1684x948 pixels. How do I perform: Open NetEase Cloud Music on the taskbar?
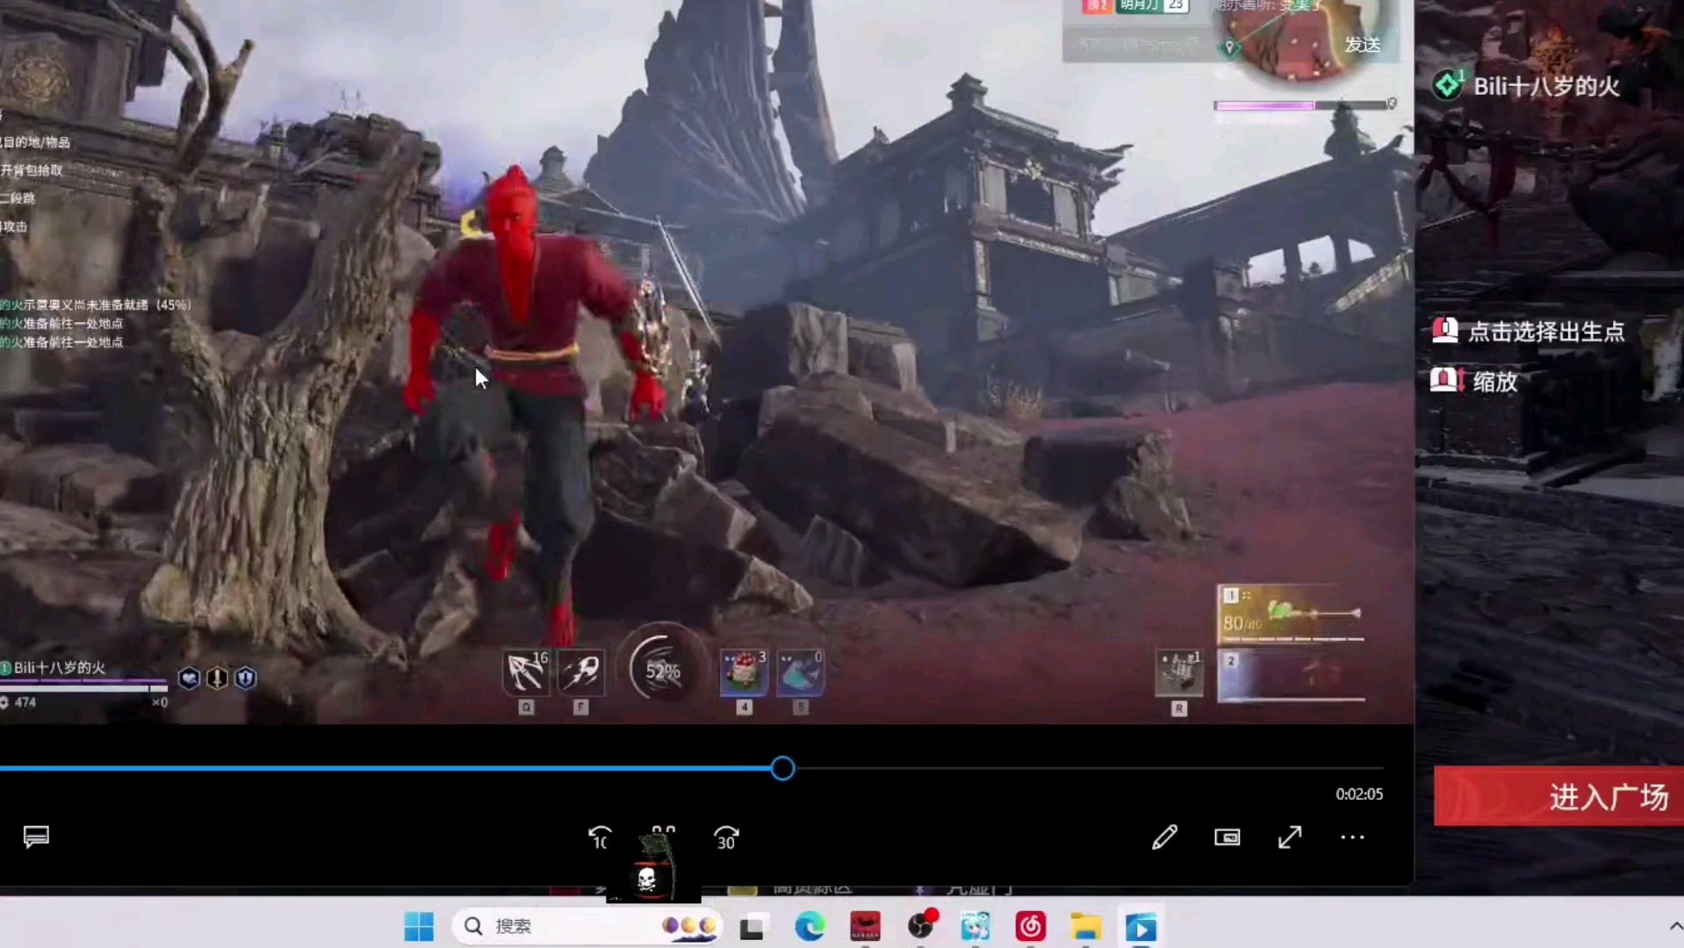(1030, 926)
